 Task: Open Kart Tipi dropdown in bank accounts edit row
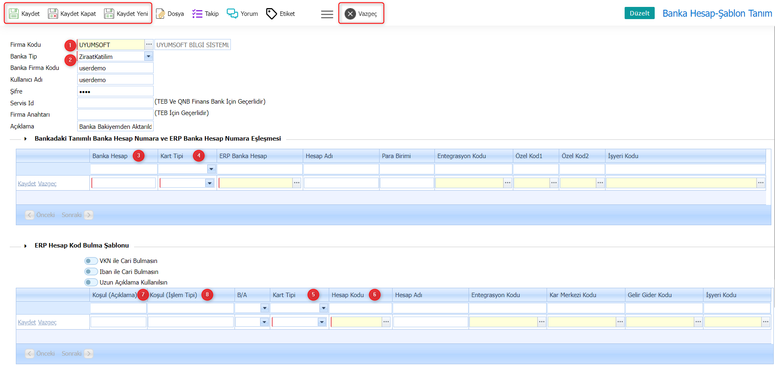point(209,183)
